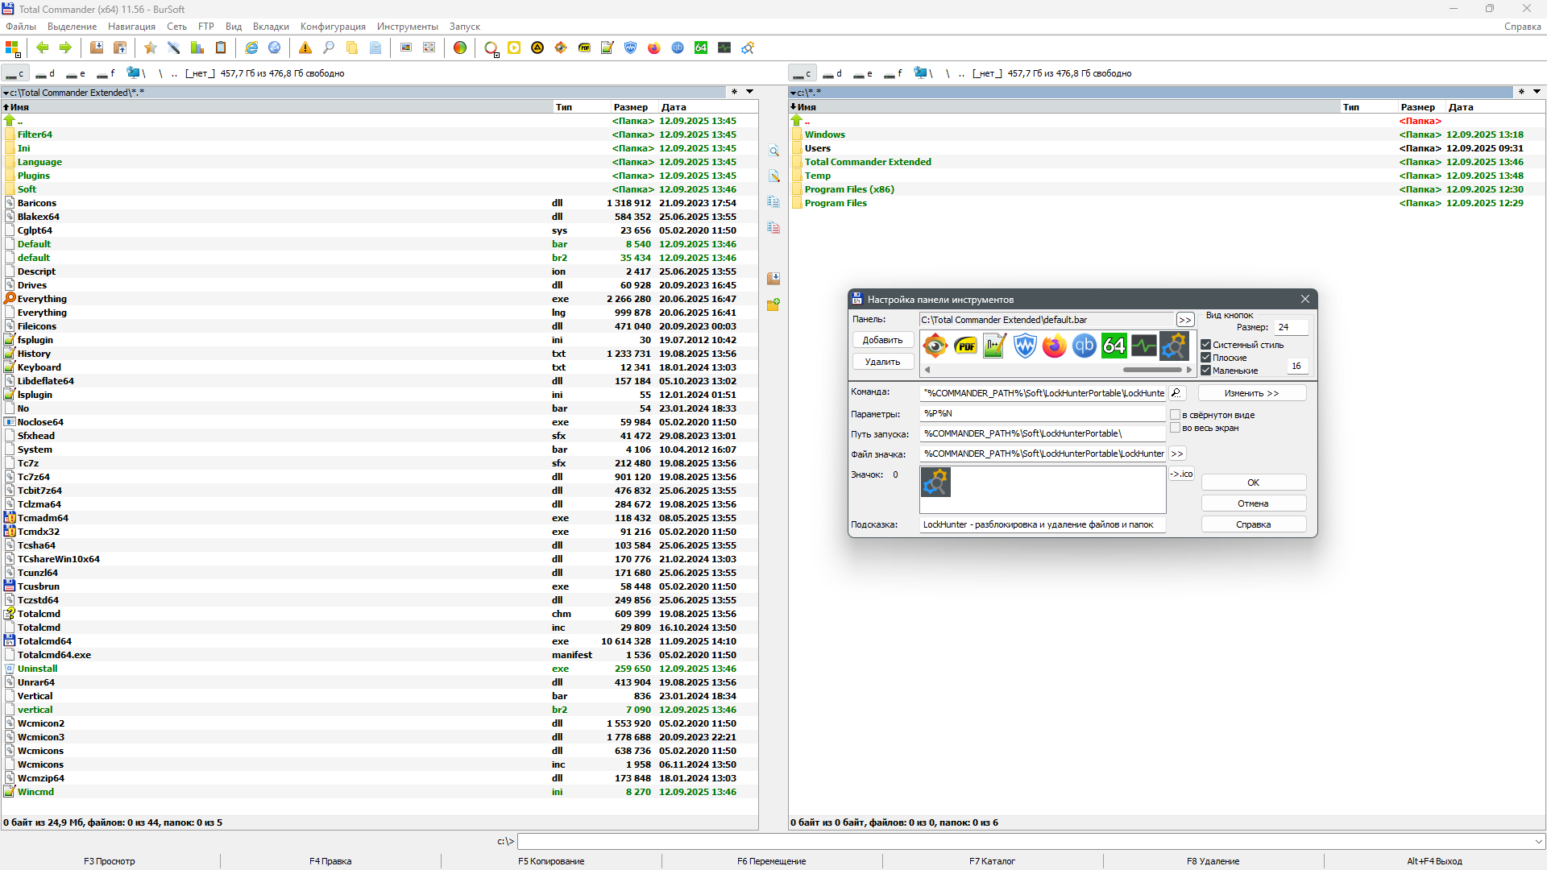Click the Справка button in dialog
Image resolution: width=1547 pixels, height=870 pixels.
(x=1254, y=524)
